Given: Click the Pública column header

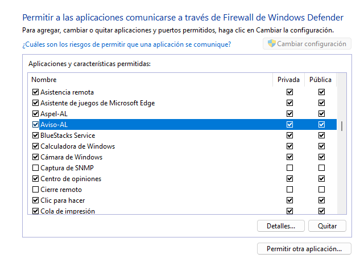Looking at the screenshot, I should 320,80.
